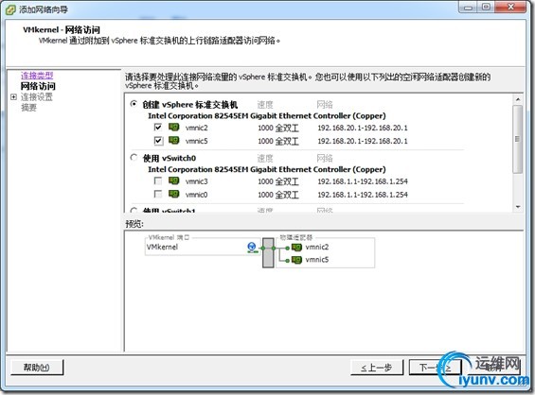Click the vmnic2 speed value 1000 全双工
Screen dimensions: 535x395
coord(278,128)
